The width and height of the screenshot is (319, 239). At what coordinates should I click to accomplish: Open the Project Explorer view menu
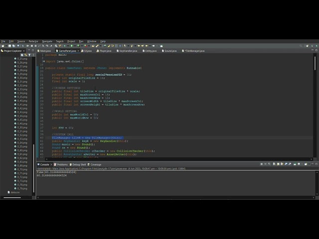click(33, 55)
